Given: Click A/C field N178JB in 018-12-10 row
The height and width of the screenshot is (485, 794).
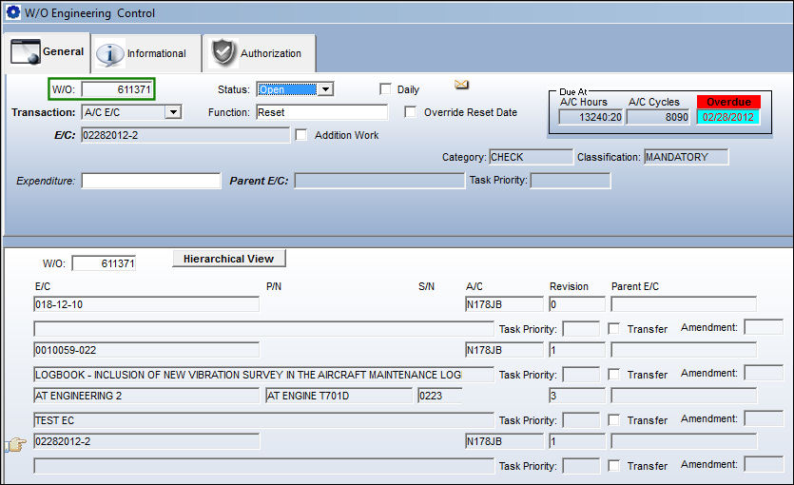Looking at the screenshot, I should [x=504, y=304].
